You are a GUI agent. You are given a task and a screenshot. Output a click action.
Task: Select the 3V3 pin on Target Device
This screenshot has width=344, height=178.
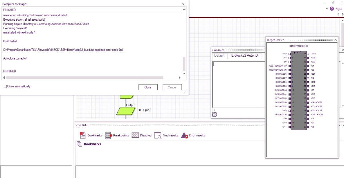click(x=289, y=58)
